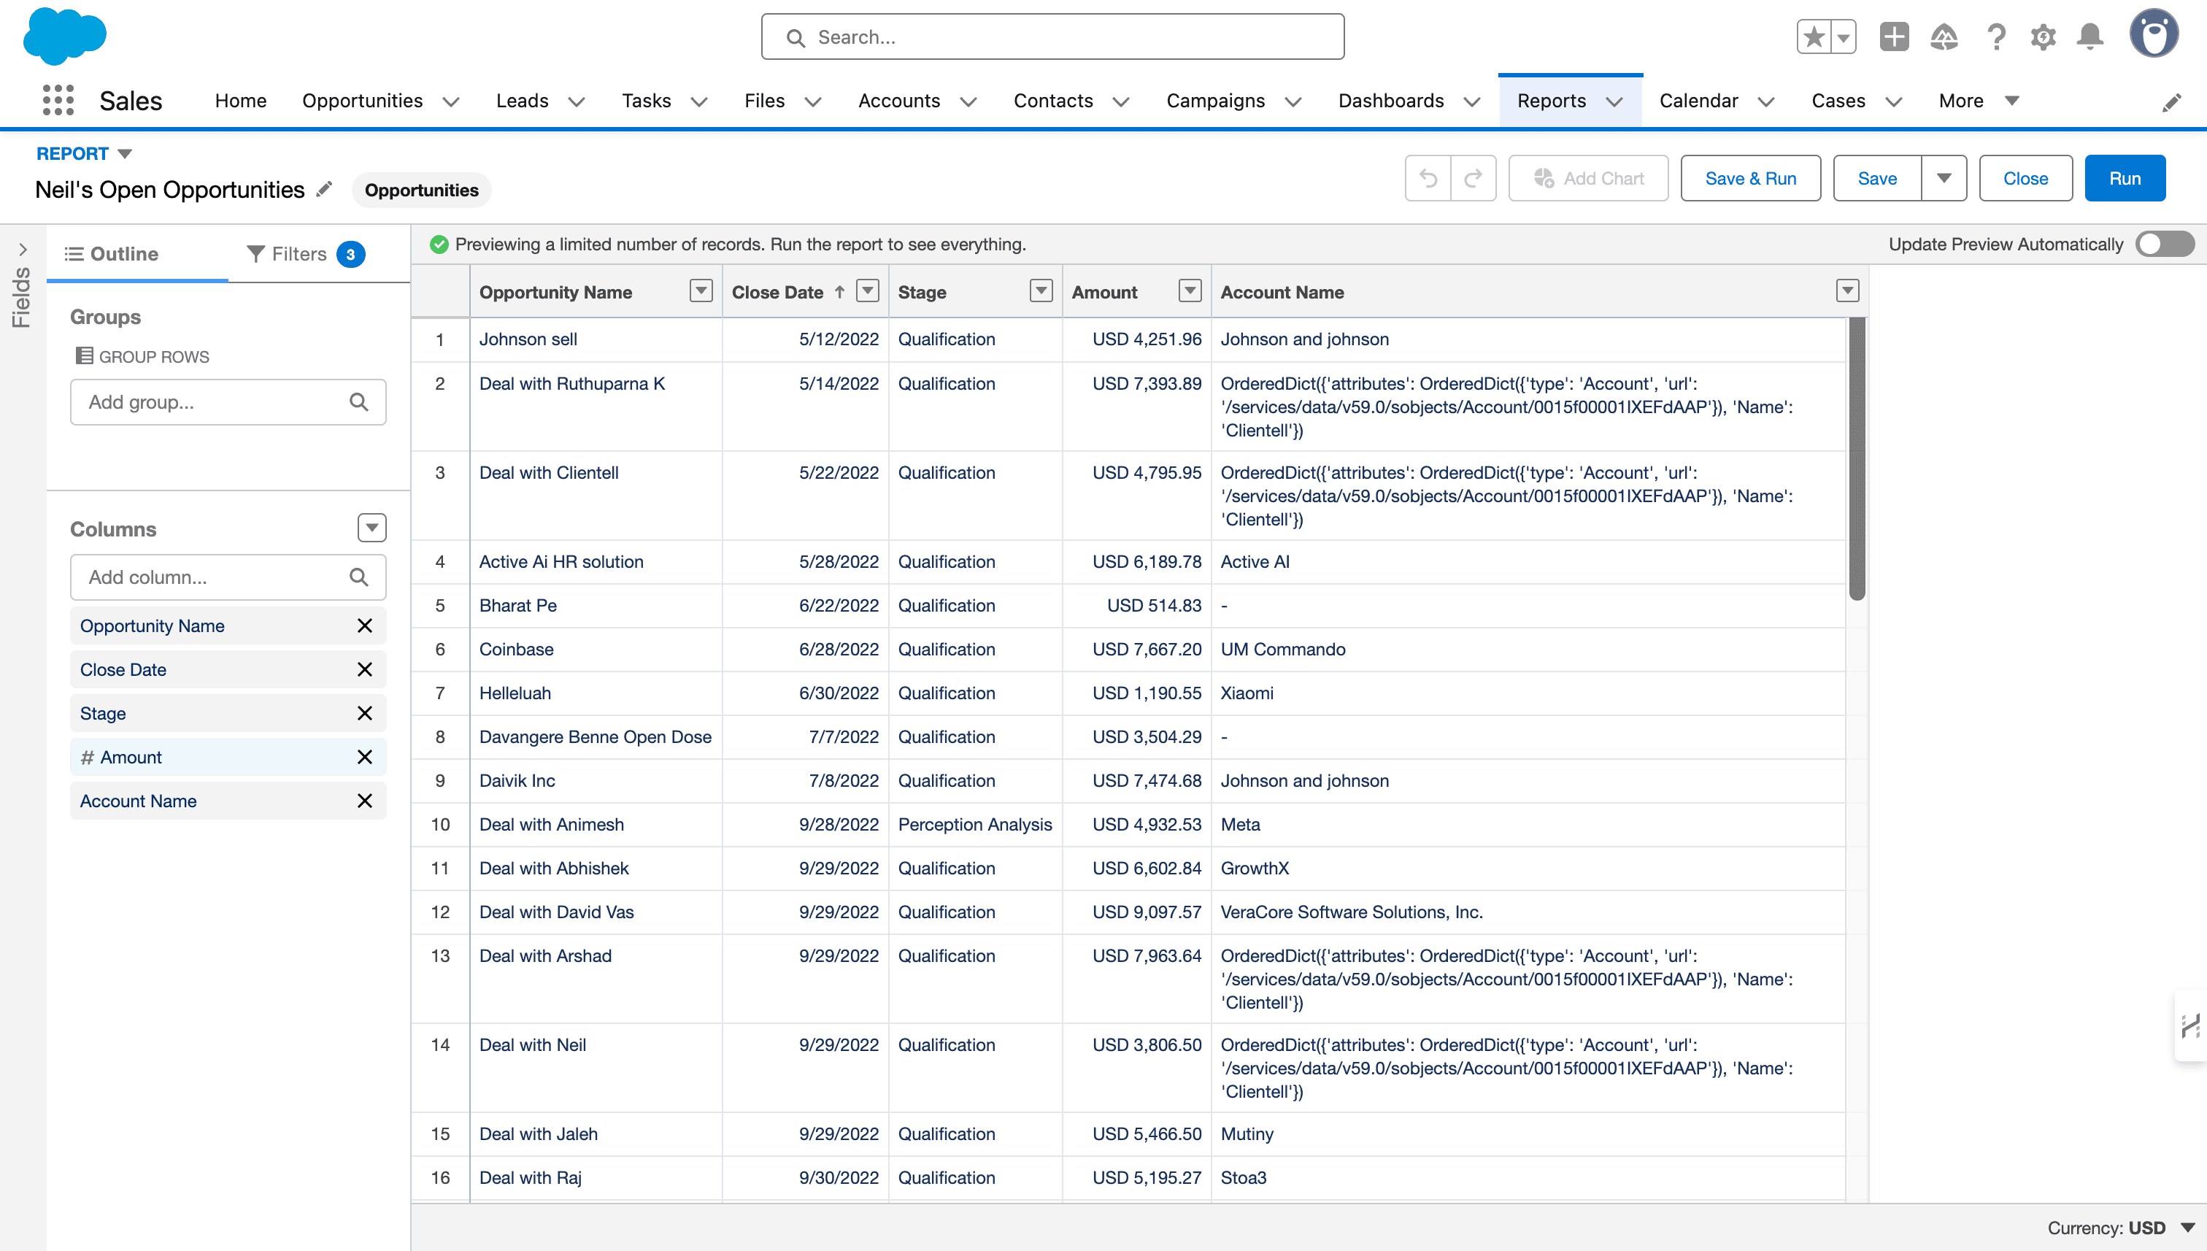Click the Add Chart button
The height and width of the screenshot is (1251, 2207).
click(x=1588, y=179)
